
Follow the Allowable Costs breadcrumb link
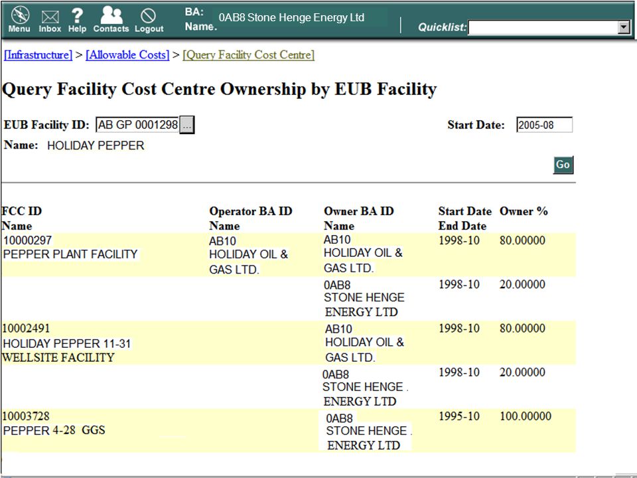[127, 55]
